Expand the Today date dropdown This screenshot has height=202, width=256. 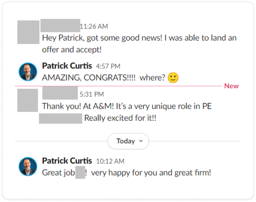[128, 141]
